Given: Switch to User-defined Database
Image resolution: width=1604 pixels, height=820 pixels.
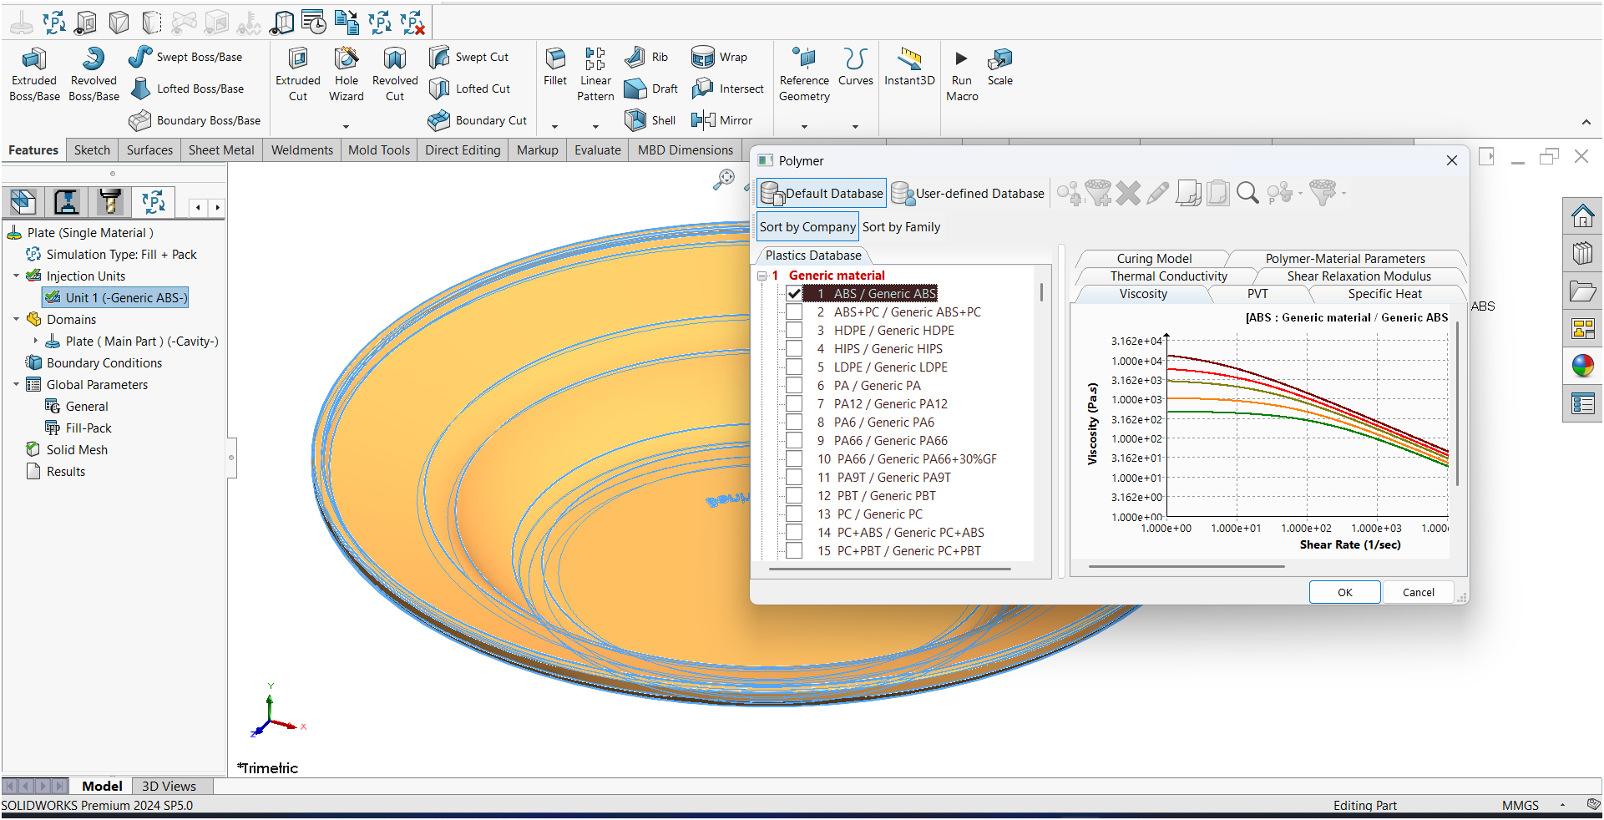Looking at the screenshot, I should click(x=968, y=193).
